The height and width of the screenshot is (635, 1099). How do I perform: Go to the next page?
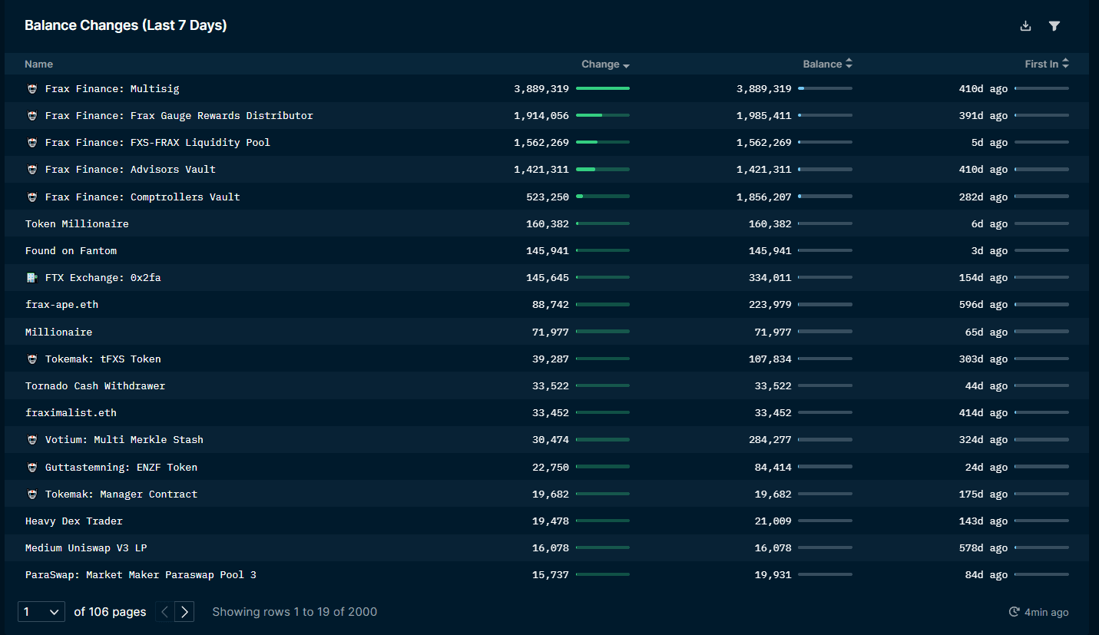point(184,612)
